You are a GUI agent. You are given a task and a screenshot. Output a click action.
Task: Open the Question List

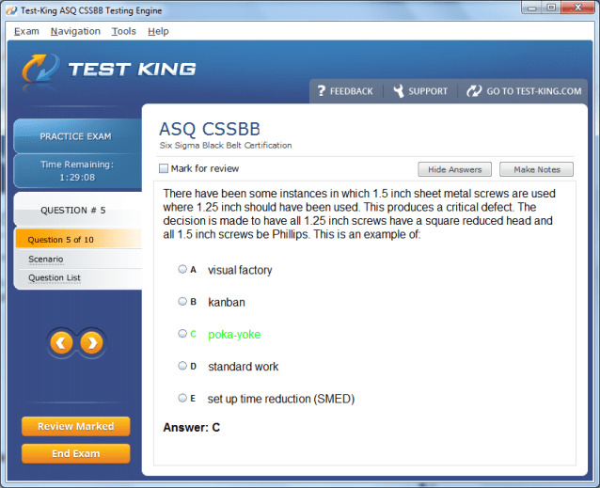[x=55, y=277]
